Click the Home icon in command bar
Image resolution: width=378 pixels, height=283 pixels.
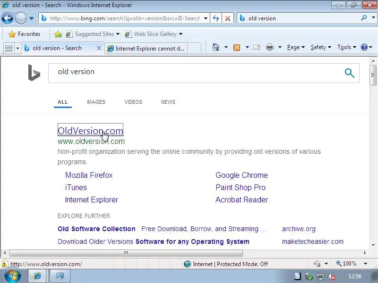pyautogui.click(x=216, y=47)
